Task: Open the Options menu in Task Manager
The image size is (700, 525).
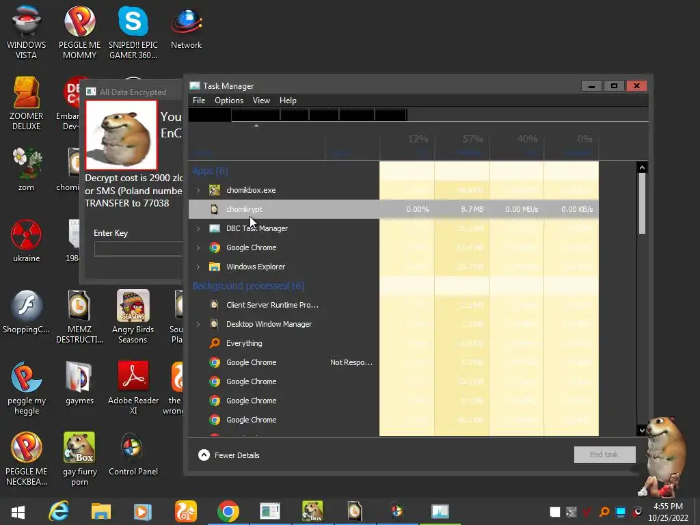Action: [x=229, y=100]
